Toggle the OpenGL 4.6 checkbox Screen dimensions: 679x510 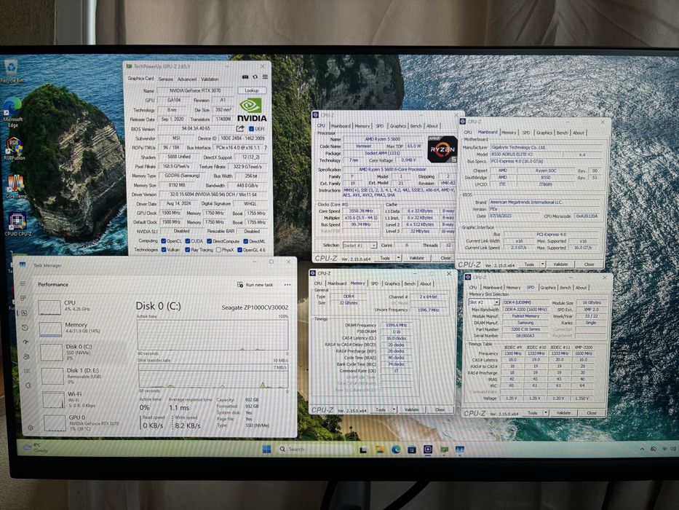pyautogui.click(x=239, y=250)
